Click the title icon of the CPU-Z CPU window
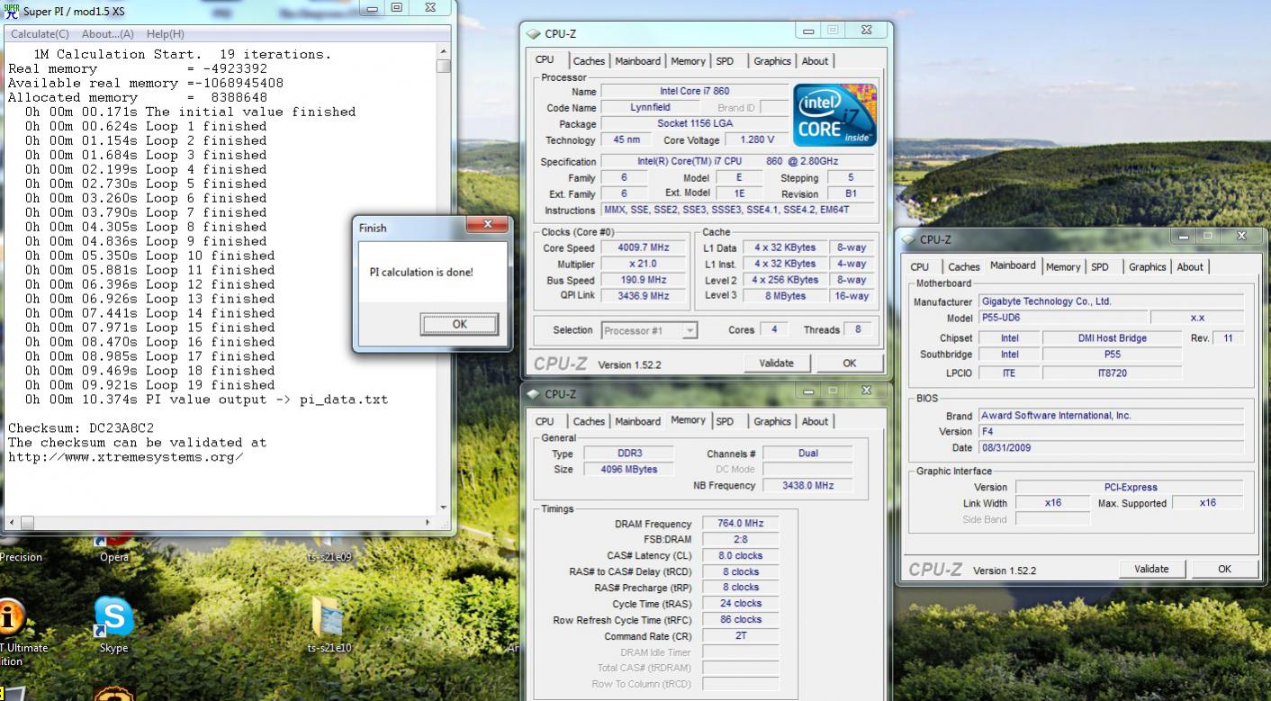This screenshot has width=1271, height=701. point(533,34)
